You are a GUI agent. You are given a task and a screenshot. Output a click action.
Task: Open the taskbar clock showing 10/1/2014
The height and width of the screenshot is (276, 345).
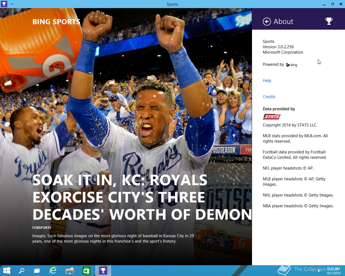click(333, 271)
